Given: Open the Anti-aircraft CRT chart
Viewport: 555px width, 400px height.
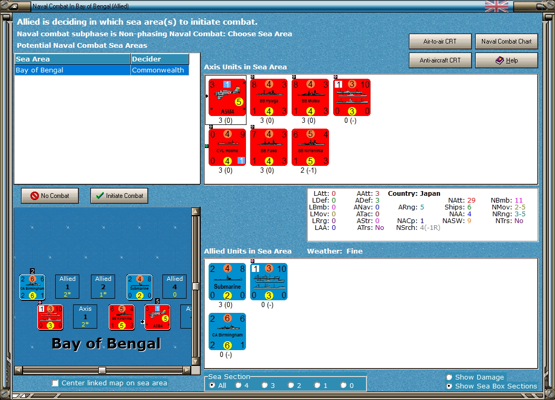Looking at the screenshot, I should click(440, 60).
